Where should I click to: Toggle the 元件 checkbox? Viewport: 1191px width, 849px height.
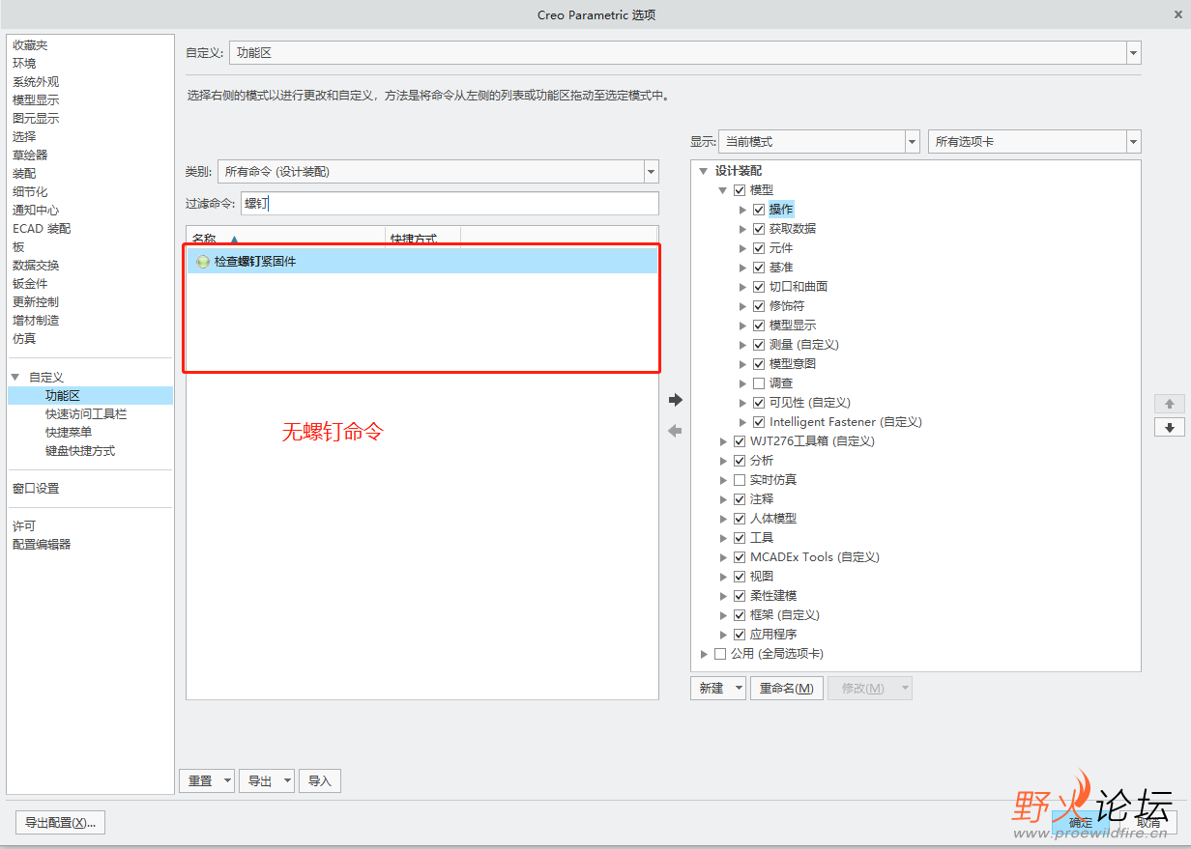tap(759, 248)
